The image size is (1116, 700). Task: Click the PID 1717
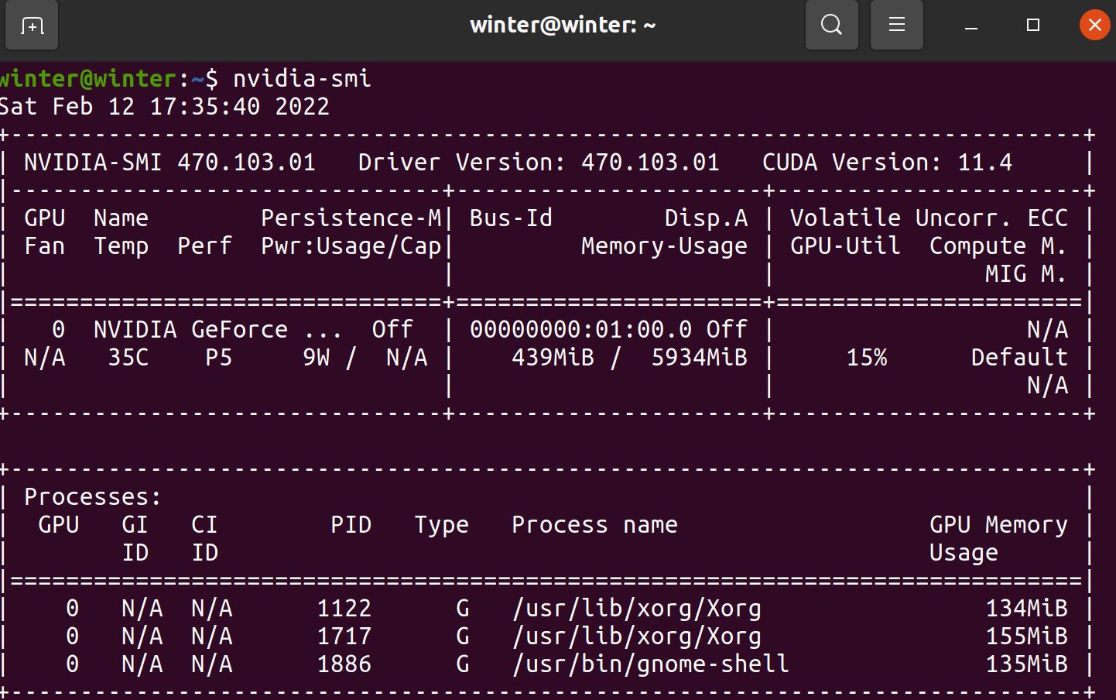pyautogui.click(x=344, y=636)
